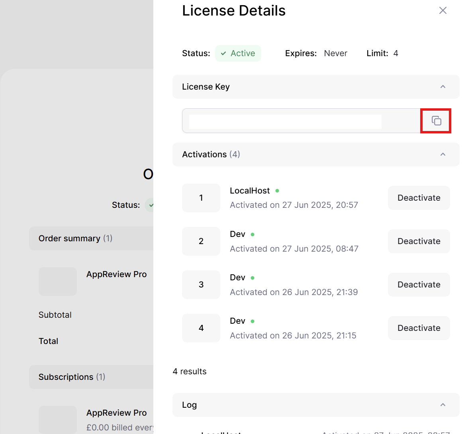Deactivate Dev activated 26 Jun 21:15
This screenshot has width=472, height=434.
point(419,328)
